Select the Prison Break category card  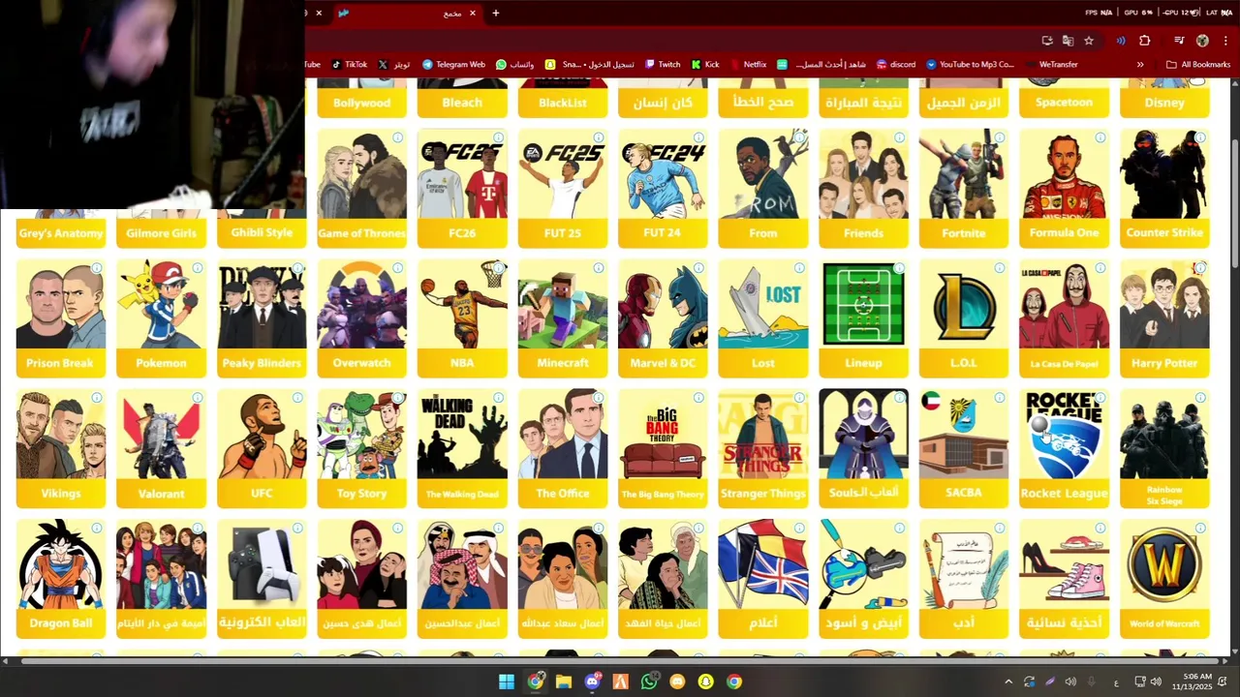click(x=60, y=318)
